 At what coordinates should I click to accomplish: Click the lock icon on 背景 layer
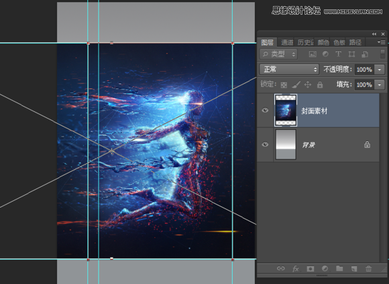[x=367, y=145]
